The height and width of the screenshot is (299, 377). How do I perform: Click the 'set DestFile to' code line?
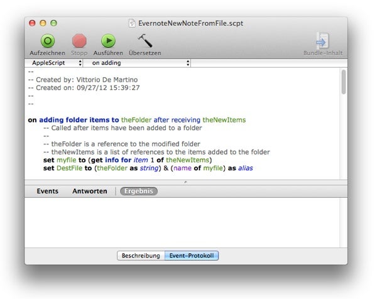pos(148,168)
